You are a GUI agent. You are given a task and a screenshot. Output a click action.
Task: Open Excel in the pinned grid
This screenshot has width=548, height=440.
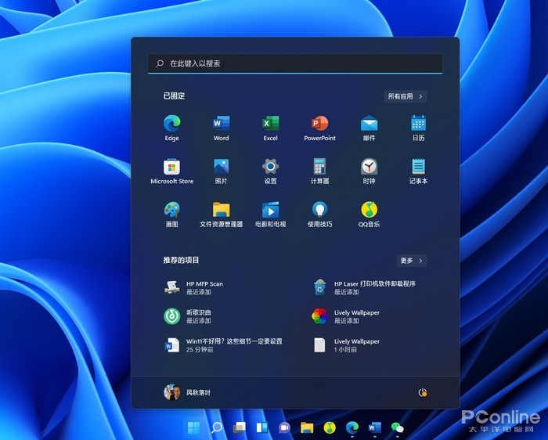point(271,128)
